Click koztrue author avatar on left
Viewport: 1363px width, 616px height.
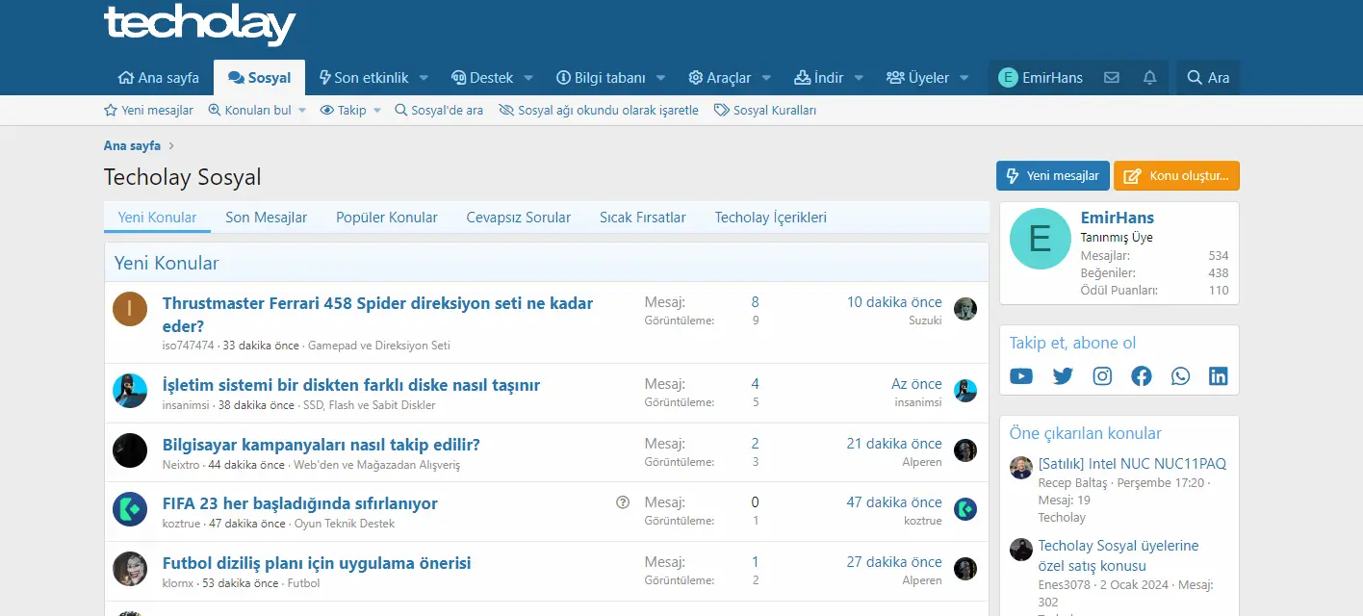[x=130, y=509]
